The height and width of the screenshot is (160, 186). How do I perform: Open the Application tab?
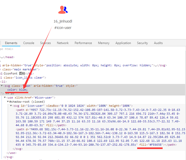pyautogui.click(x=123, y=43)
